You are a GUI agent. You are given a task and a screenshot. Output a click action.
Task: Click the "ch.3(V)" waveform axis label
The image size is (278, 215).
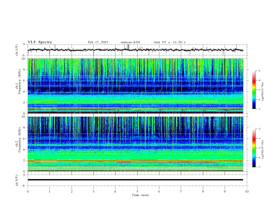(17, 180)
